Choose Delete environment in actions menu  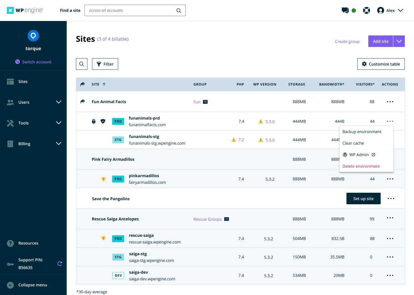click(361, 166)
